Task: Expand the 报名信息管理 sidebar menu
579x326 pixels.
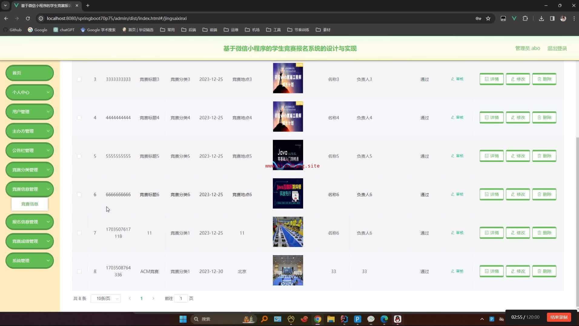Action: click(30, 222)
